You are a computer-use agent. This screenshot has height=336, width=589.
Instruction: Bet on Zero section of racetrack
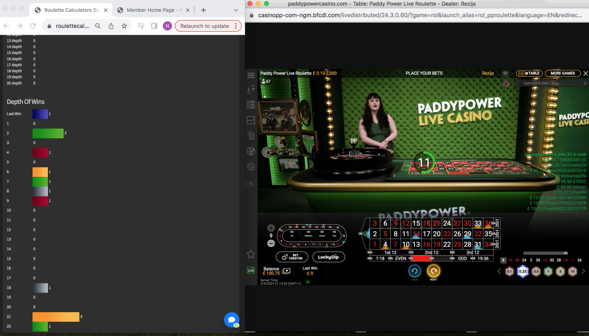(x=334, y=236)
